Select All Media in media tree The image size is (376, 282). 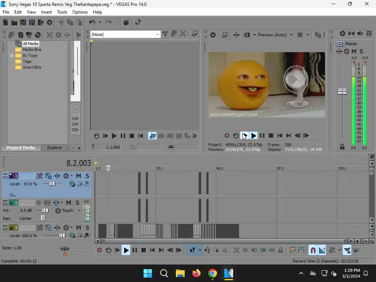coord(30,44)
